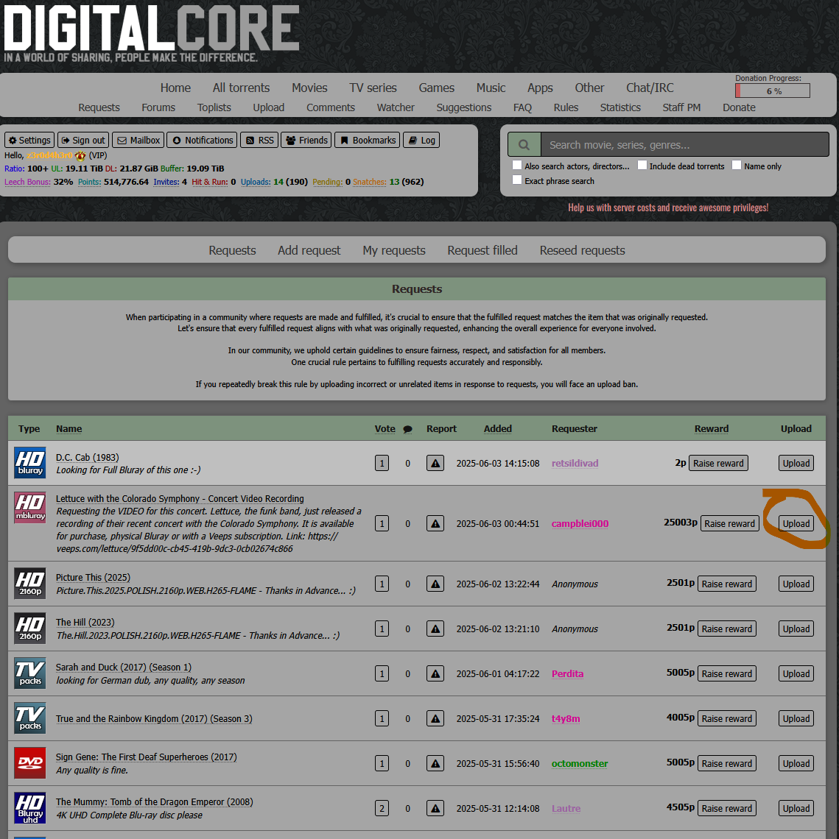Report the D.C. Cab (1983) request
The image size is (839, 839).
tap(435, 464)
